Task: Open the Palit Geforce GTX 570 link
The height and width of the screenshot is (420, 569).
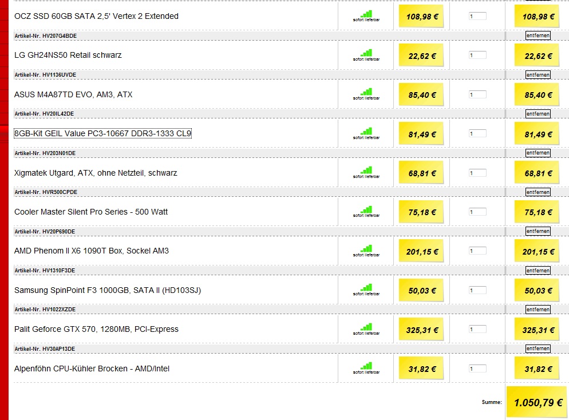Action: pos(96,330)
